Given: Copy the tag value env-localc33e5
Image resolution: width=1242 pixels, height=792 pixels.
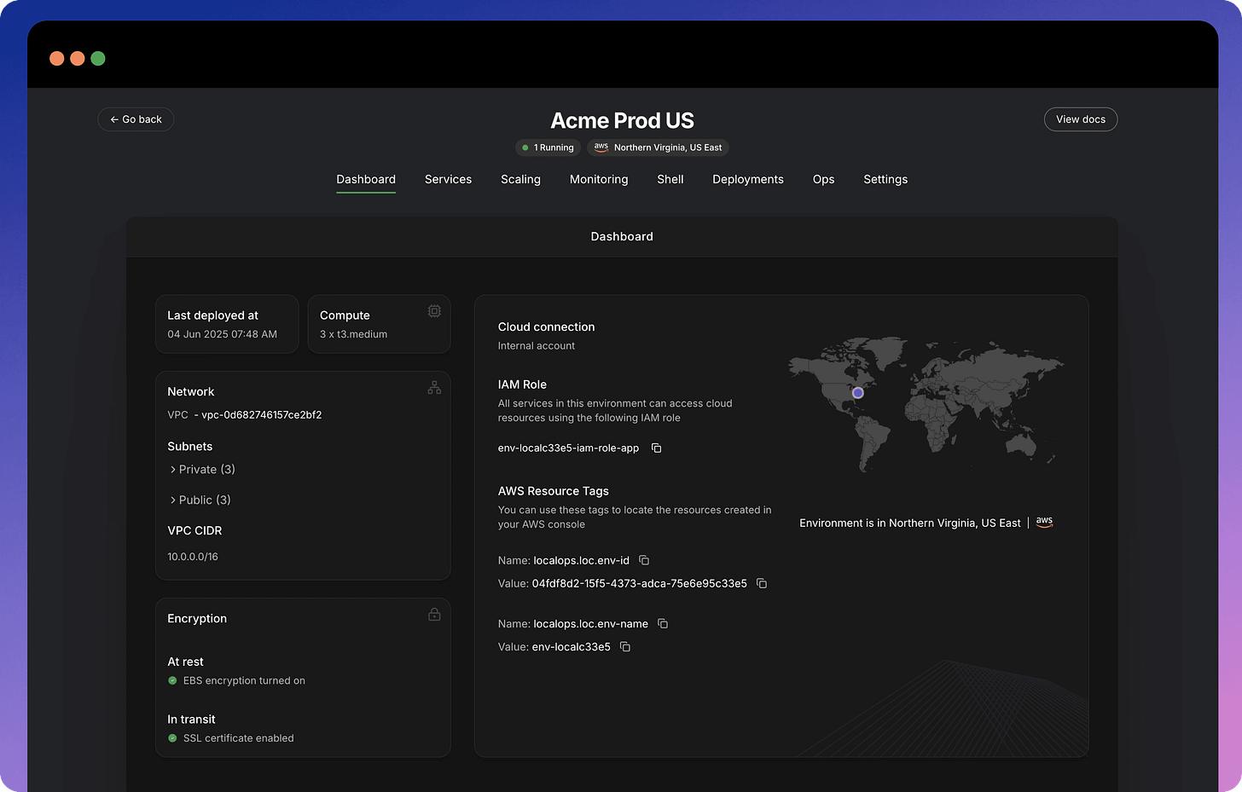Looking at the screenshot, I should (x=625, y=647).
